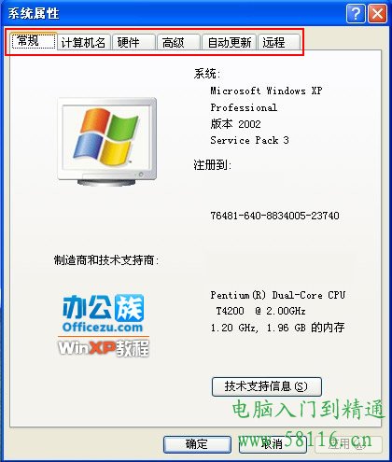Cancel the dialog via 取消 button
The image size is (392, 462).
point(273,444)
